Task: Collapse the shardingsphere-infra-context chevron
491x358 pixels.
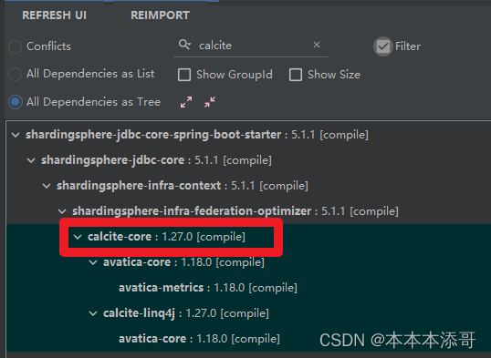Action: coord(47,186)
